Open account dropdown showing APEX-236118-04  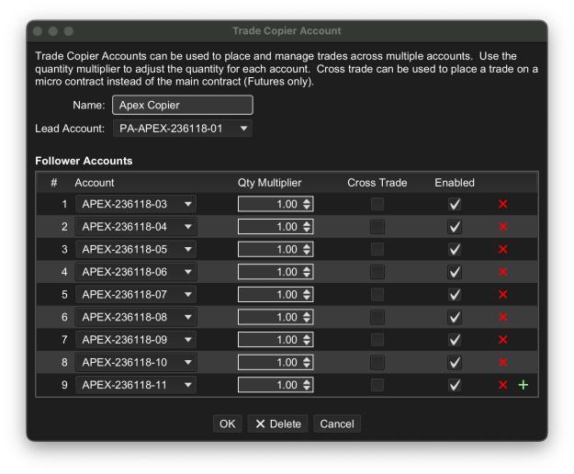point(136,227)
